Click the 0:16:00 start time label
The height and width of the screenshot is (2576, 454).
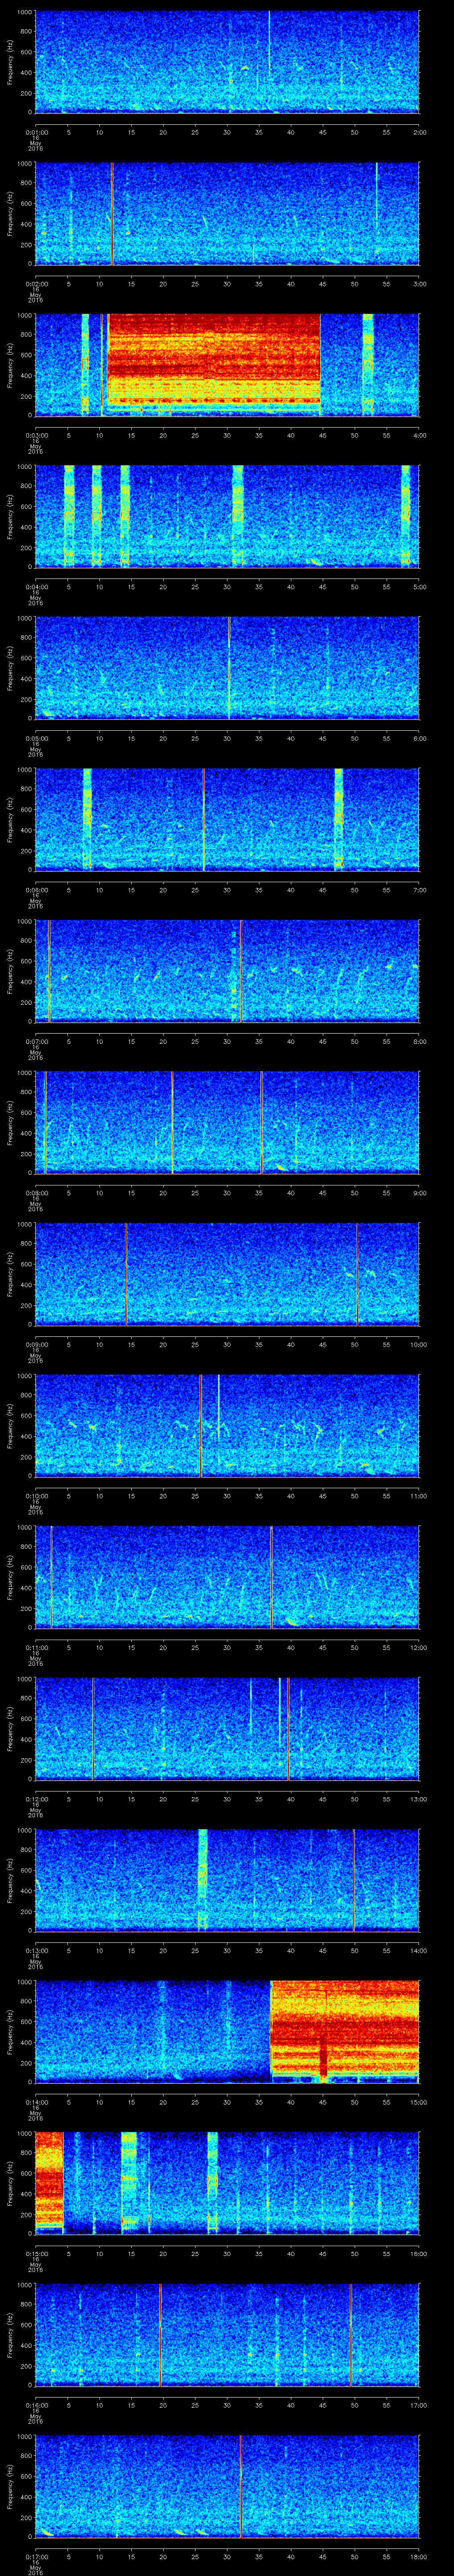coord(36,2405)
